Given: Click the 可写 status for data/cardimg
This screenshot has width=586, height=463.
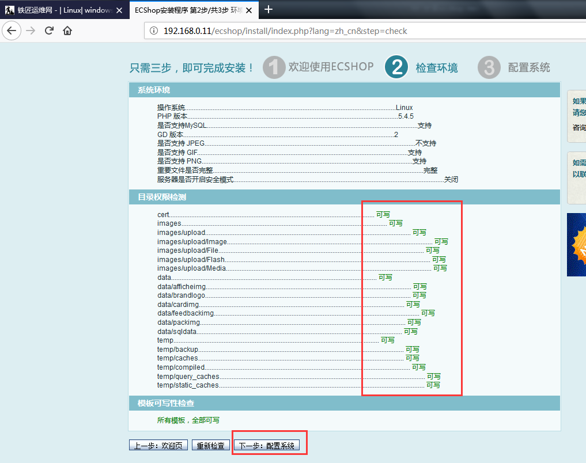Looking at the screenshot, I should pos(413,304).
